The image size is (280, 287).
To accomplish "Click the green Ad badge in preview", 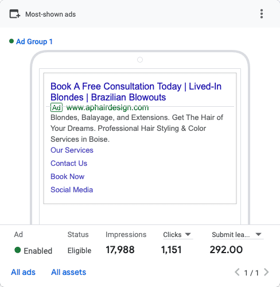I will coord(56,107).
